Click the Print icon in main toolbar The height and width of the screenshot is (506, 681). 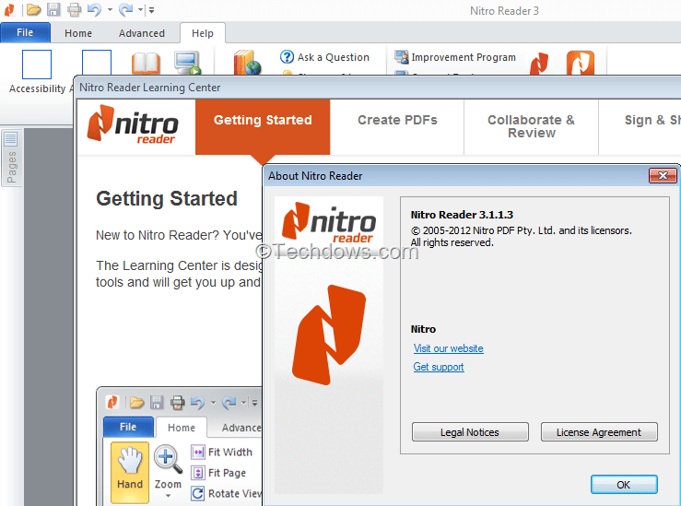[75, 9]
